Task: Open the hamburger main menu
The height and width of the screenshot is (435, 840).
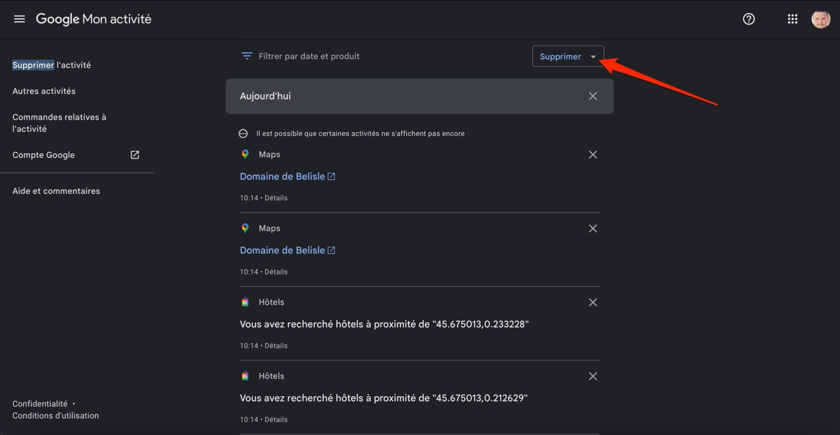Action: point(19,19)
